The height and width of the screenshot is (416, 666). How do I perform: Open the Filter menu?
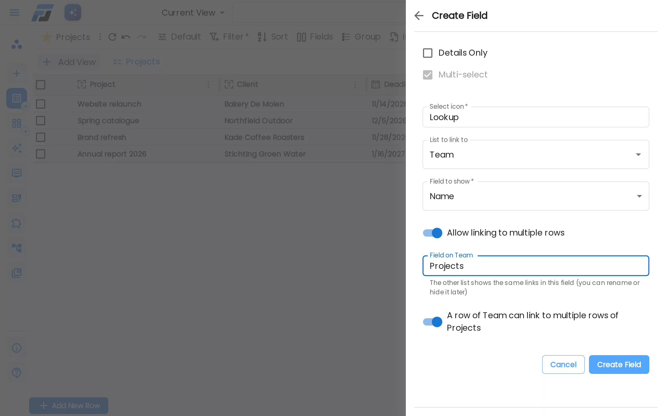coord(229,37)
